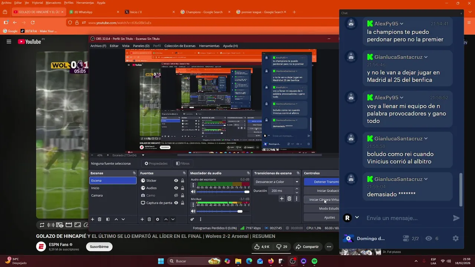
Task: Expand AlexPy95 21:54:41 user chevron in chat
Action: click(x=402, y=24)
